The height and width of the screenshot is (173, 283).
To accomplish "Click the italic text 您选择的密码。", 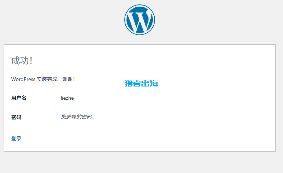I will [78, 117].
